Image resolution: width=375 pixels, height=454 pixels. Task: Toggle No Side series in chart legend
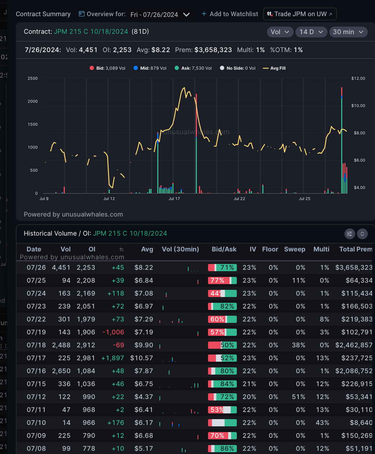coord(238,68)
